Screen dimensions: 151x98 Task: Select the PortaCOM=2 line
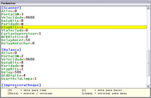pyautogui.click(x=12, y=56)
